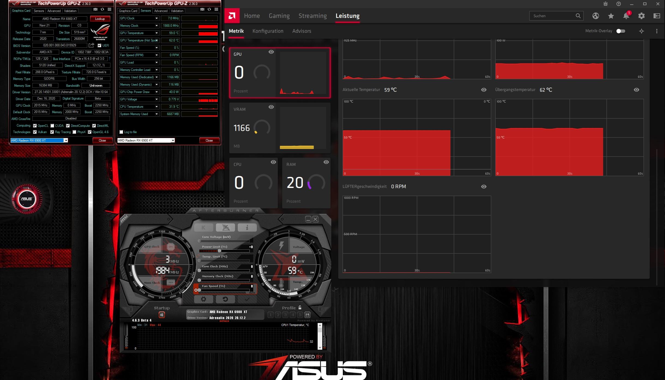Image resolution: width=665 pixels, height=380 pixels.
Task: Open hamburger menu in GPU-Z Sensors window
Action: click(x=216, y=9)
